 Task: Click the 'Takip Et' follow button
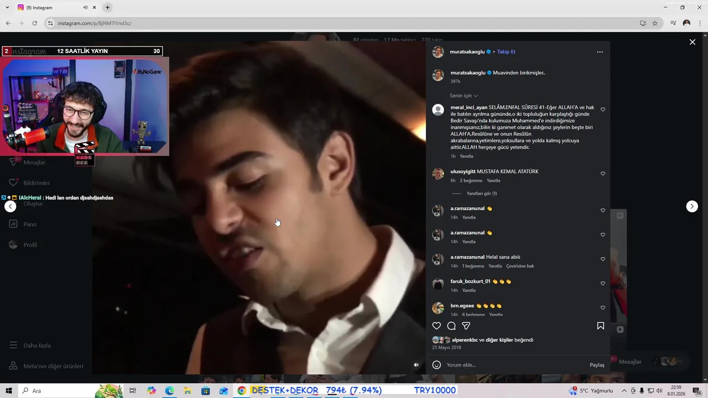tap(506, 52)
